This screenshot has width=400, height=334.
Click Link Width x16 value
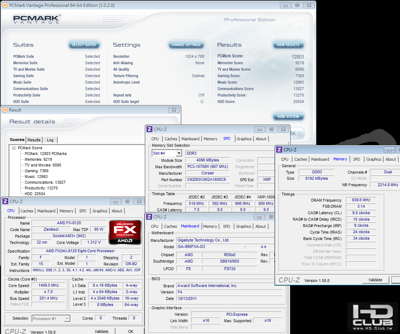pos(206,320)
